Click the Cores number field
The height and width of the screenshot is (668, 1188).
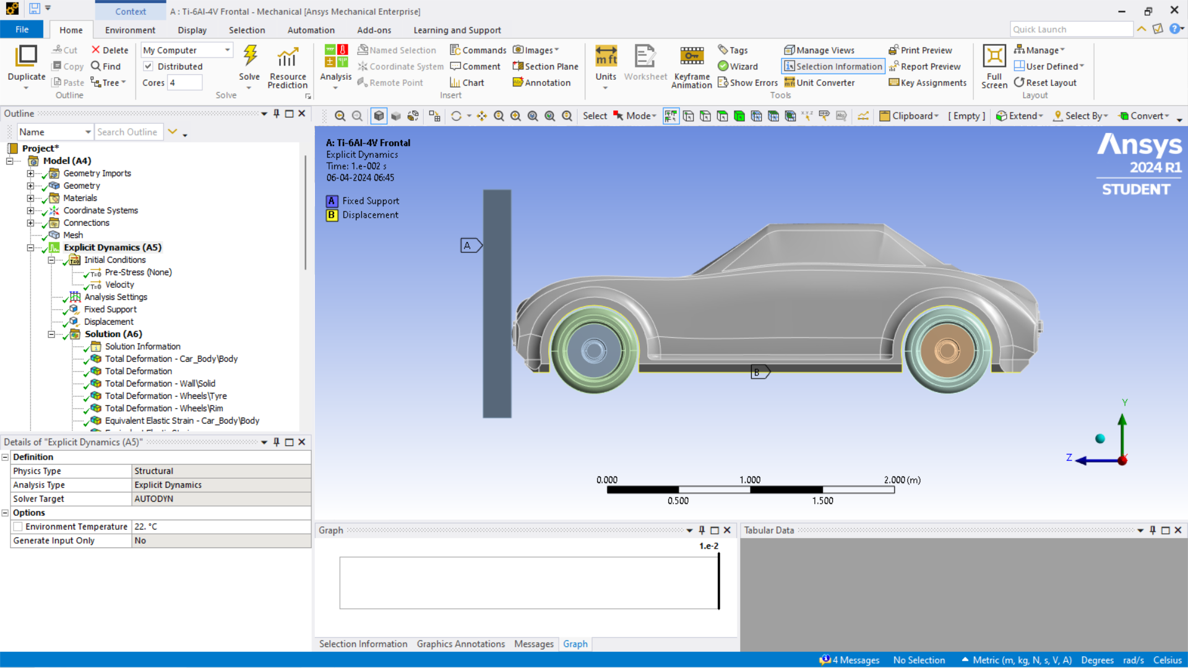[185, 82]
